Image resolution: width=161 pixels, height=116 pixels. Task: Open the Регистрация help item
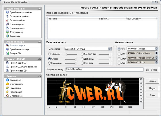(x=16, y=92)
